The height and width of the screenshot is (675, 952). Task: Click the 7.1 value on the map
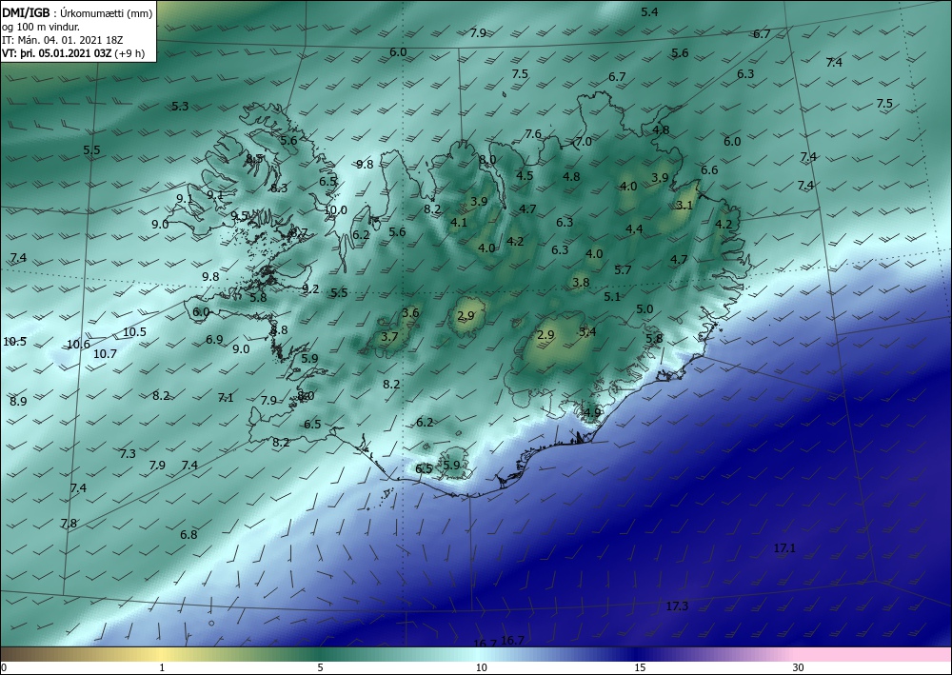(x=226, y=398)
